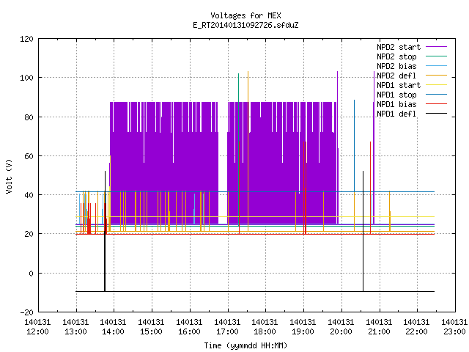Click the 'NPD1 bias' legend label
The image size is (469, 352).
[x=396, y=104]
